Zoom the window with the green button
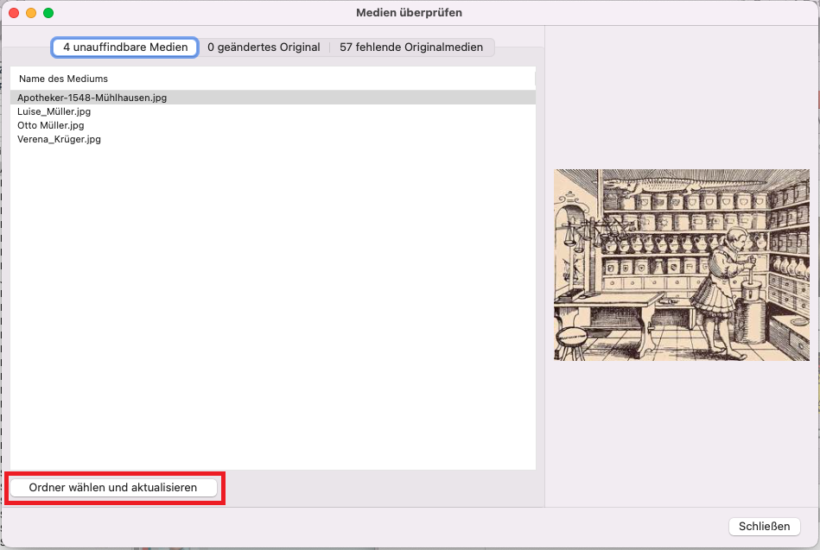This screenshot has width=820, height=550. click(48, 13)
